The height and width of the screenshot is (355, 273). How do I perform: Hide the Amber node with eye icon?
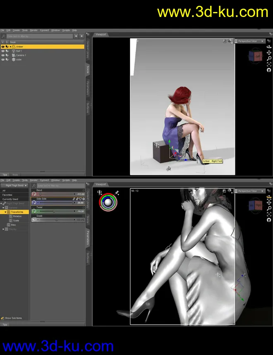click(x=3, y=47)
